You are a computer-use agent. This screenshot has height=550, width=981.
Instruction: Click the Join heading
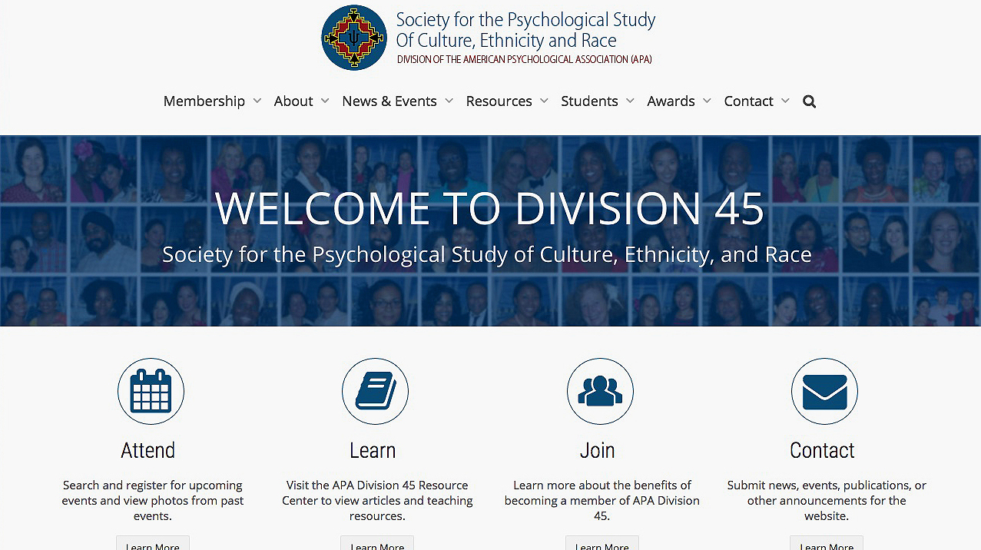click(598, 450)
